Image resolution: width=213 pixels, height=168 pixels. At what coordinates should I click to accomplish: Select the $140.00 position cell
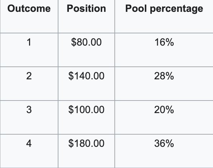coord(86,84)
